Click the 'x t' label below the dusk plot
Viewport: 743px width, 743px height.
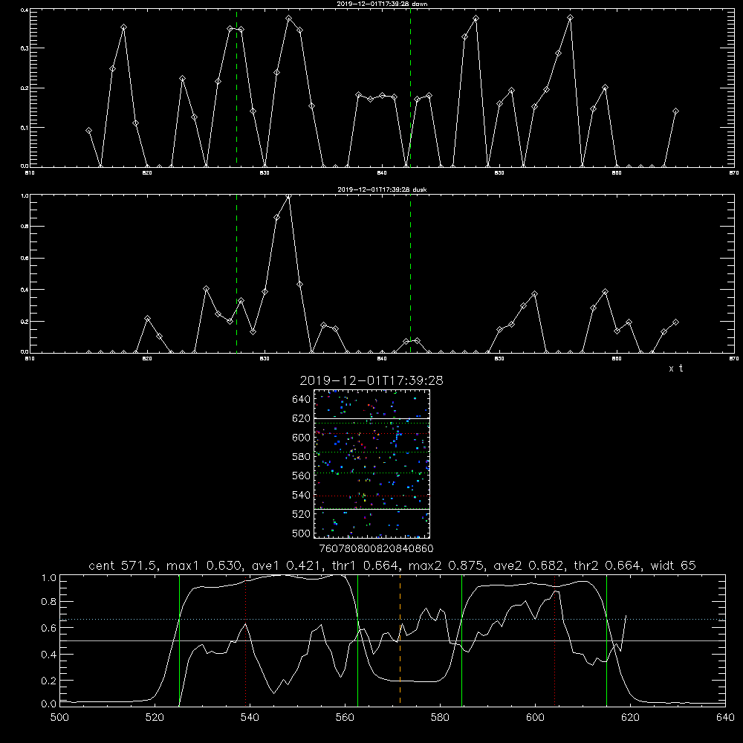point(675,369)
